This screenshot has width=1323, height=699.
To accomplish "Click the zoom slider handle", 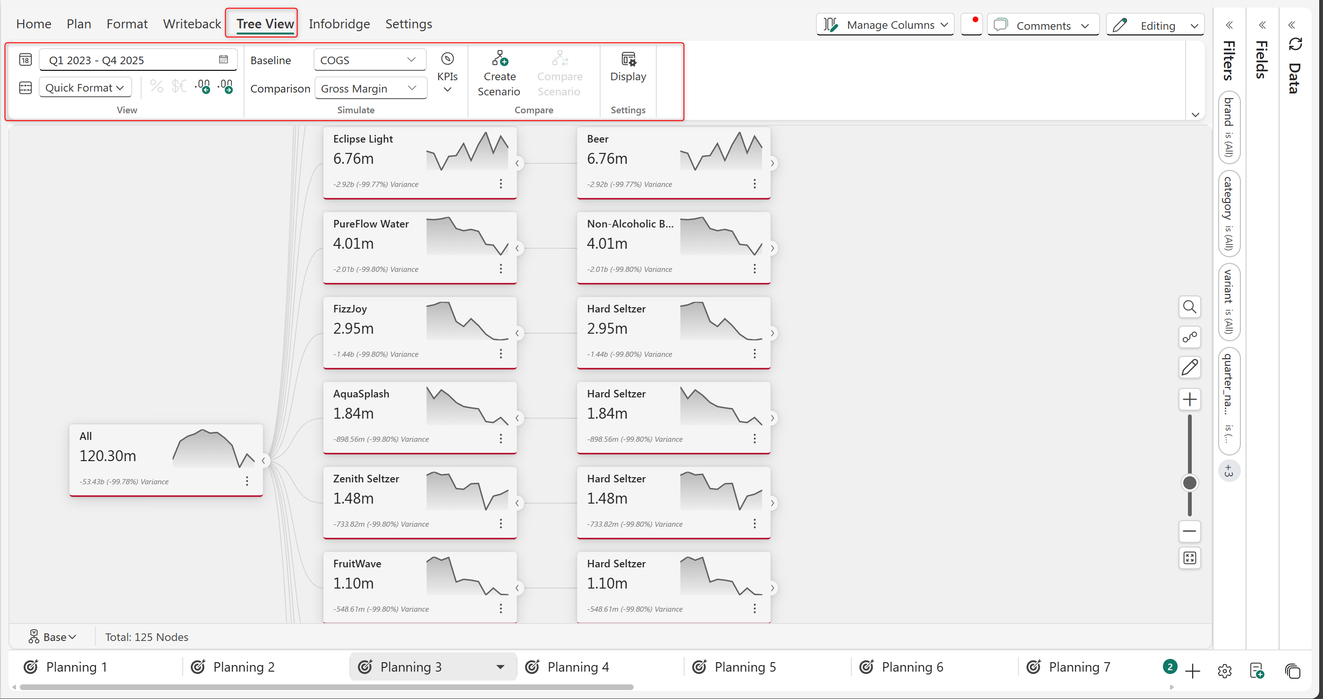I will tap(1189, 483).
